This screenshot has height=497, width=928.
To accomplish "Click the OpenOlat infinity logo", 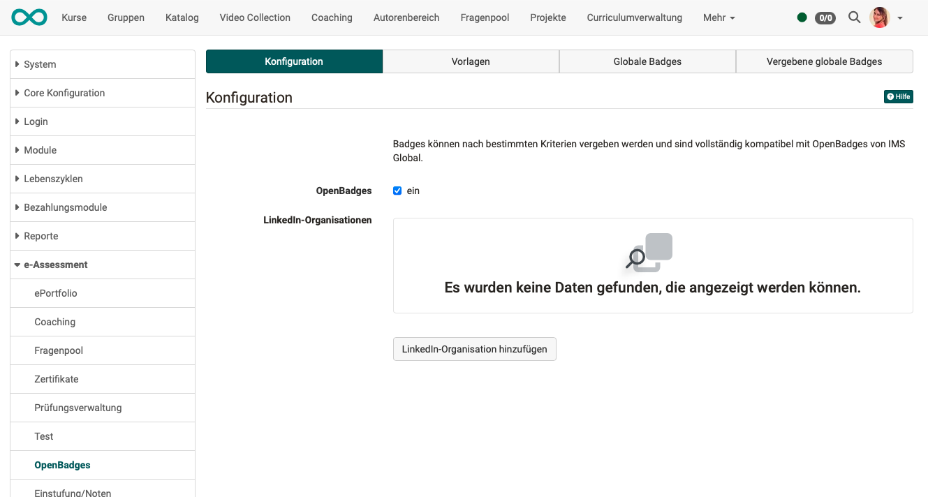I will (x=29, y=17).
